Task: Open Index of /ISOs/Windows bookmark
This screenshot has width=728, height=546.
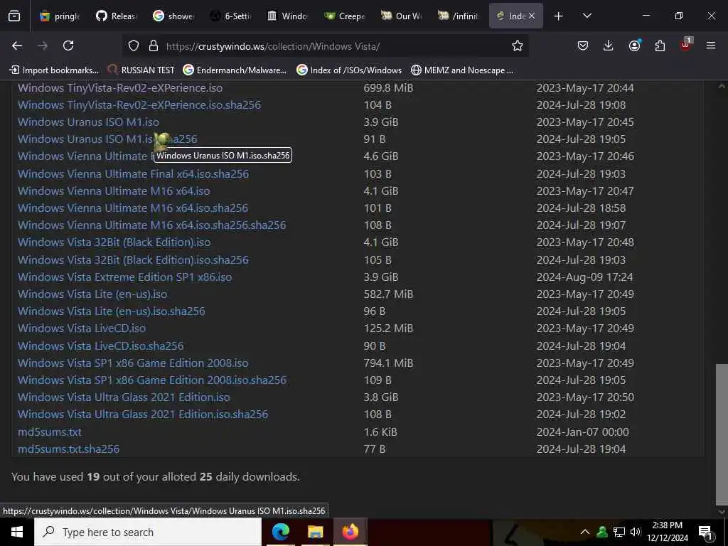Action: (350, 70)
